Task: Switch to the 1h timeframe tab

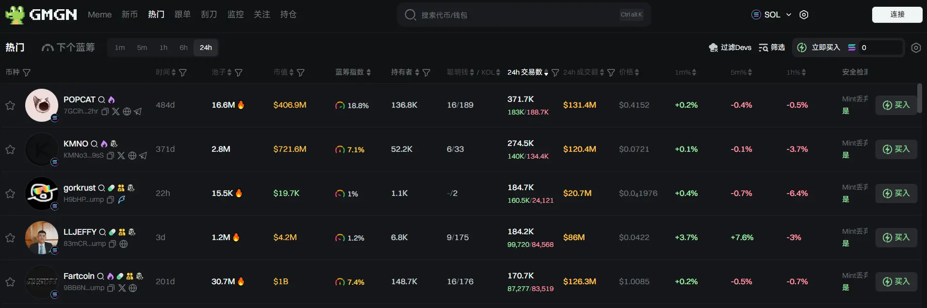Action: [x=163, y=48]
